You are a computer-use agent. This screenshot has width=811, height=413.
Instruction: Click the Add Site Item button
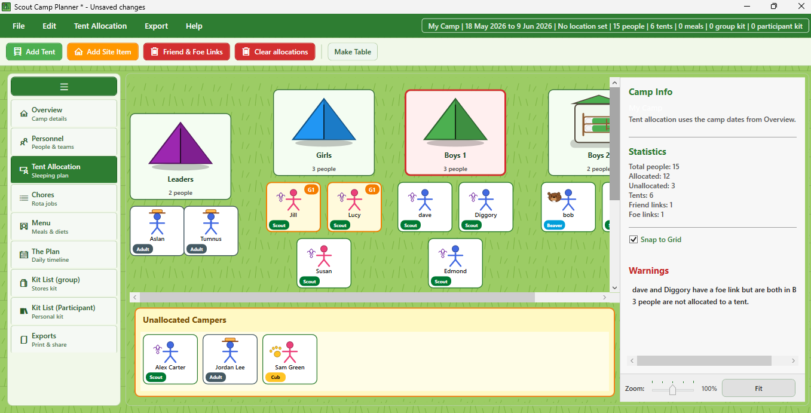(103, 52)
